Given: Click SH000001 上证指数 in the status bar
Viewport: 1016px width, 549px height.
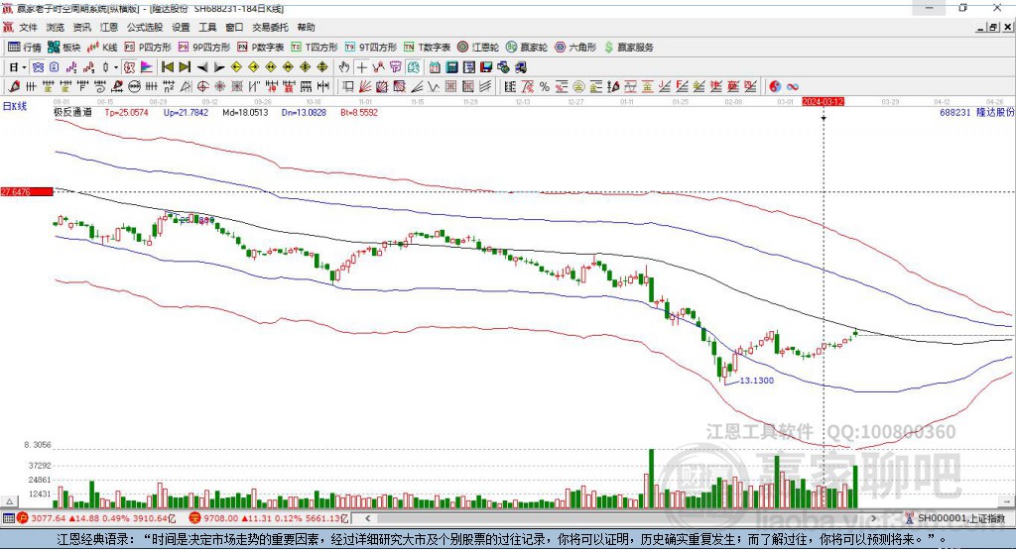Looking at the screenshot, I should pyautogui.click(x=960, y=518).
